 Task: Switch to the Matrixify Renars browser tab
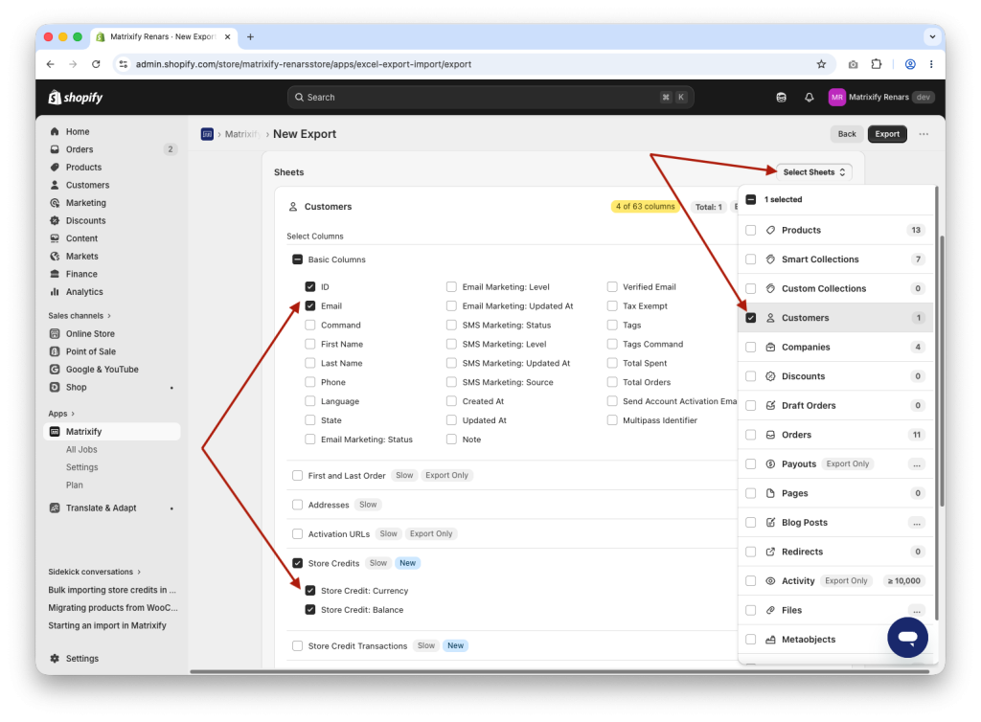tap(164, 37)
